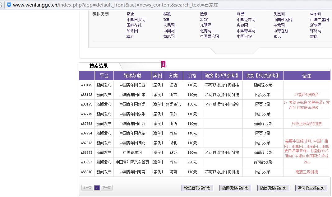Choose 中国日报网 media filter
This screenshot has height=197, width=332.
[x=136, y=20]
